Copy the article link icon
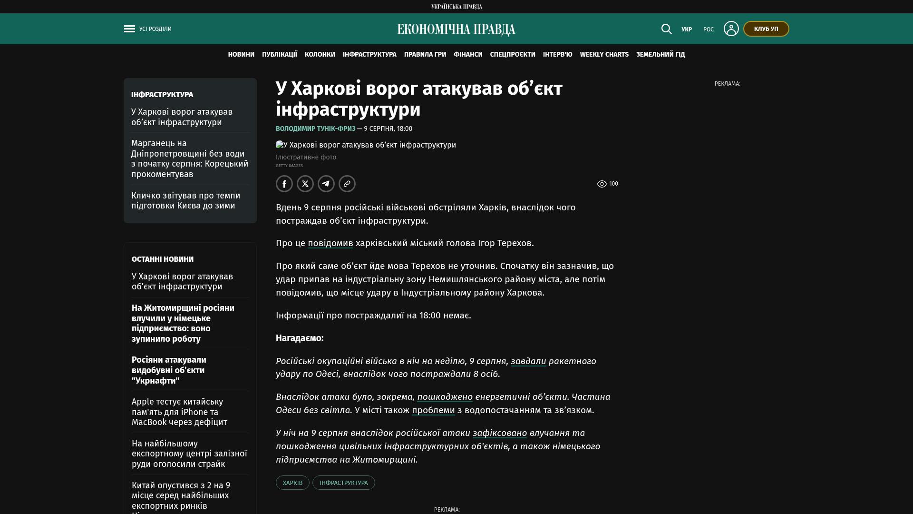This screenshot has height=514, width=913. point(347,184)
